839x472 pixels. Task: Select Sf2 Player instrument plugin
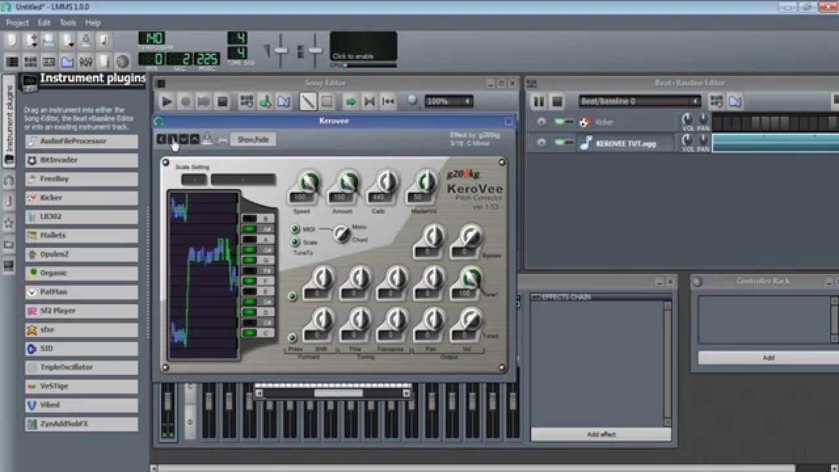(x=82, y=311)
